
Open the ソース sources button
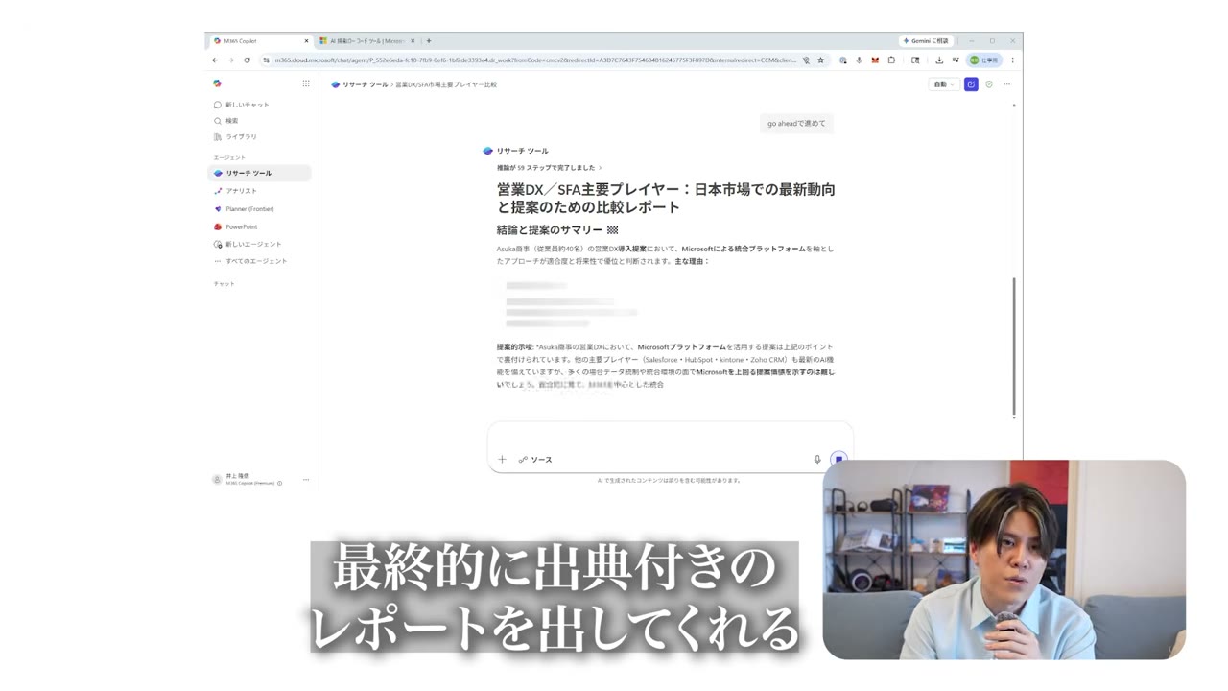535,460
